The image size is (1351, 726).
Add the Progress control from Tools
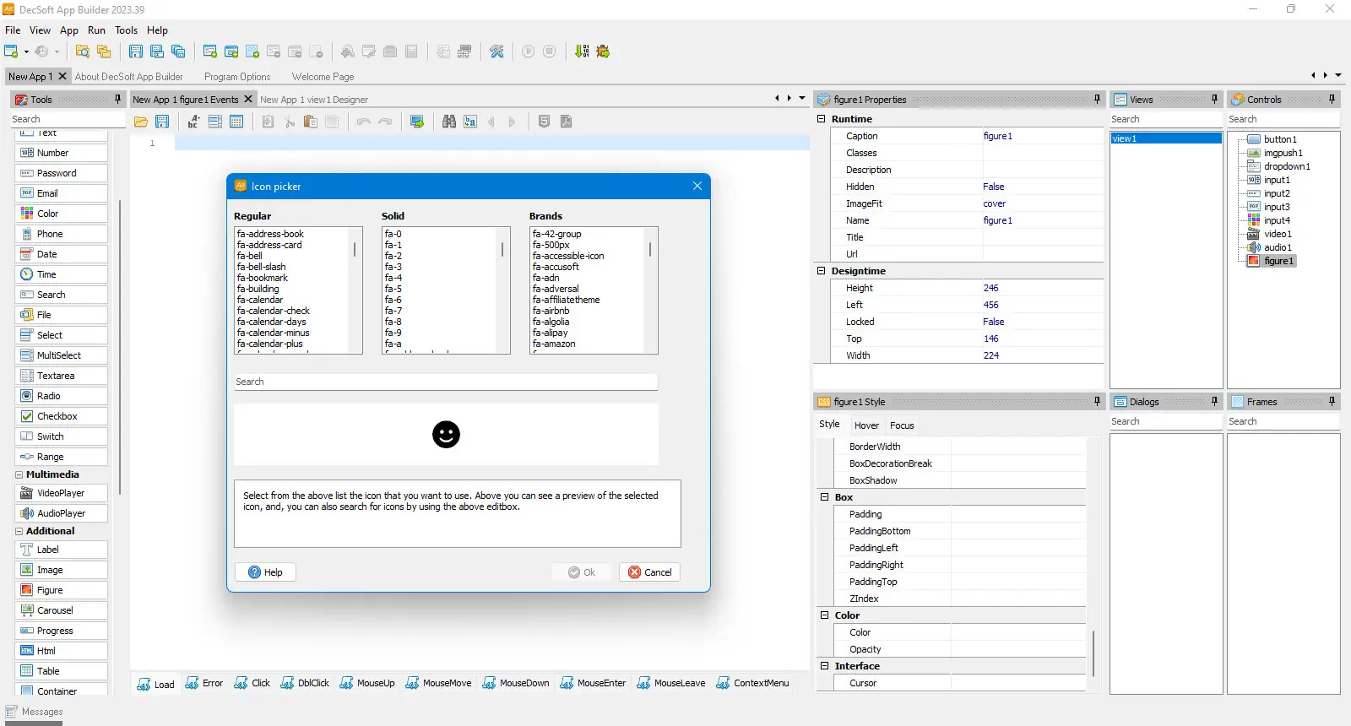pos(62,631)
